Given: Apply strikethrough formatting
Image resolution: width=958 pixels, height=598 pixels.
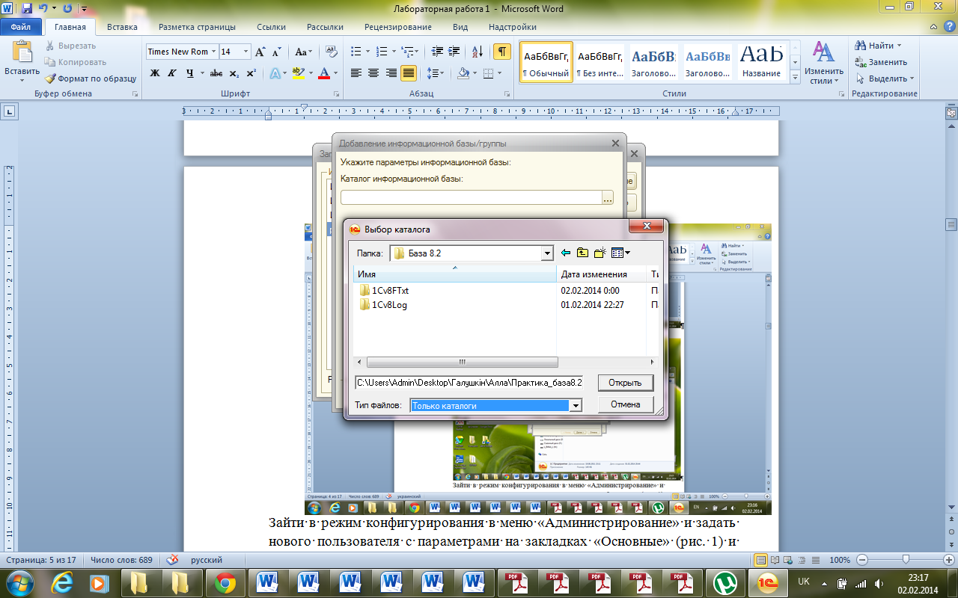Looking at the screenshot, I should click(x=216, y=73).
